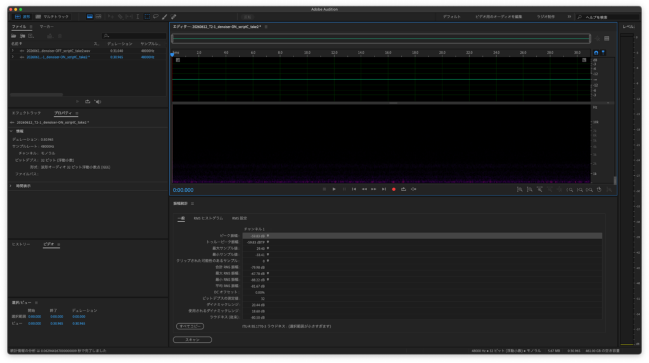This screenshot has height=363, width=649.
Task: Click the すべてコピー button
Action: click(190, 326)
